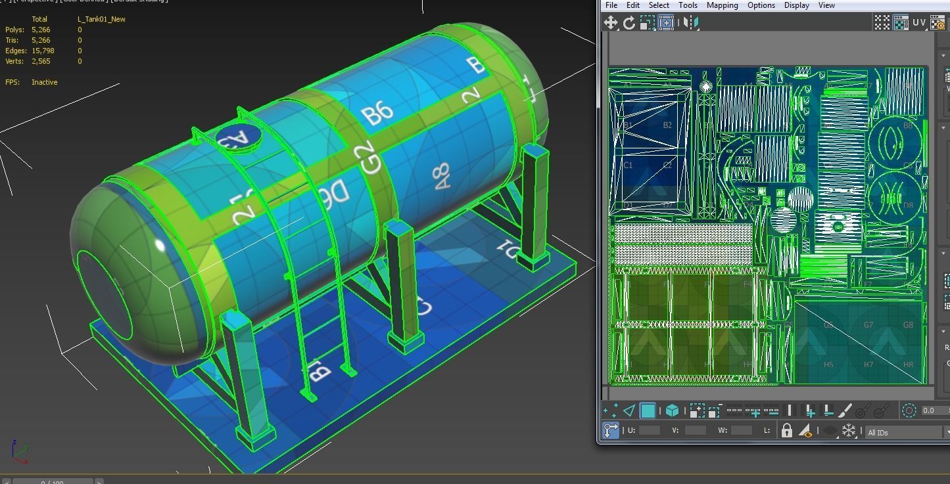This screenshot has width=950, height=484.
Task: Click the U coordinate input field
Action: pos(649,431)
